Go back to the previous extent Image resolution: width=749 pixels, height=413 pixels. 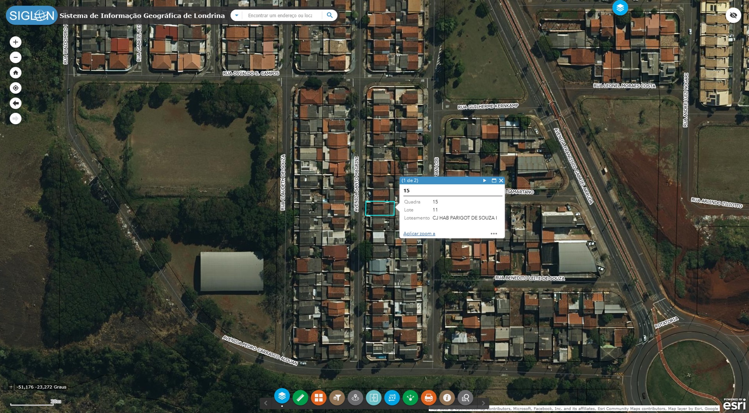pyautogui.click(x=16, y=103)
